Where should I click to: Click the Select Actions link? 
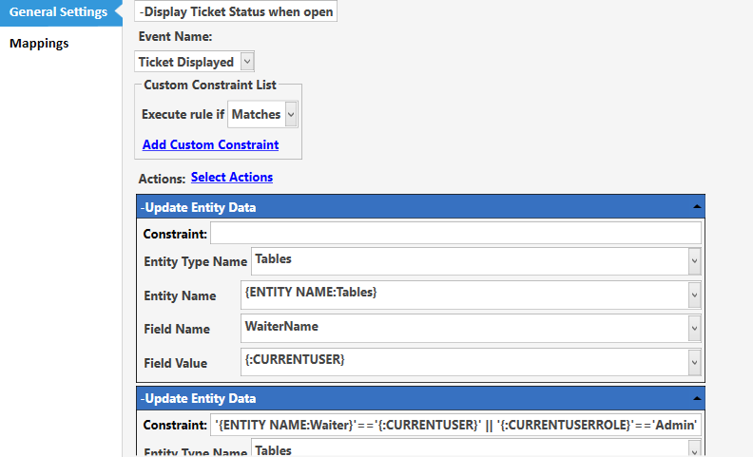[x=232, y=177]
